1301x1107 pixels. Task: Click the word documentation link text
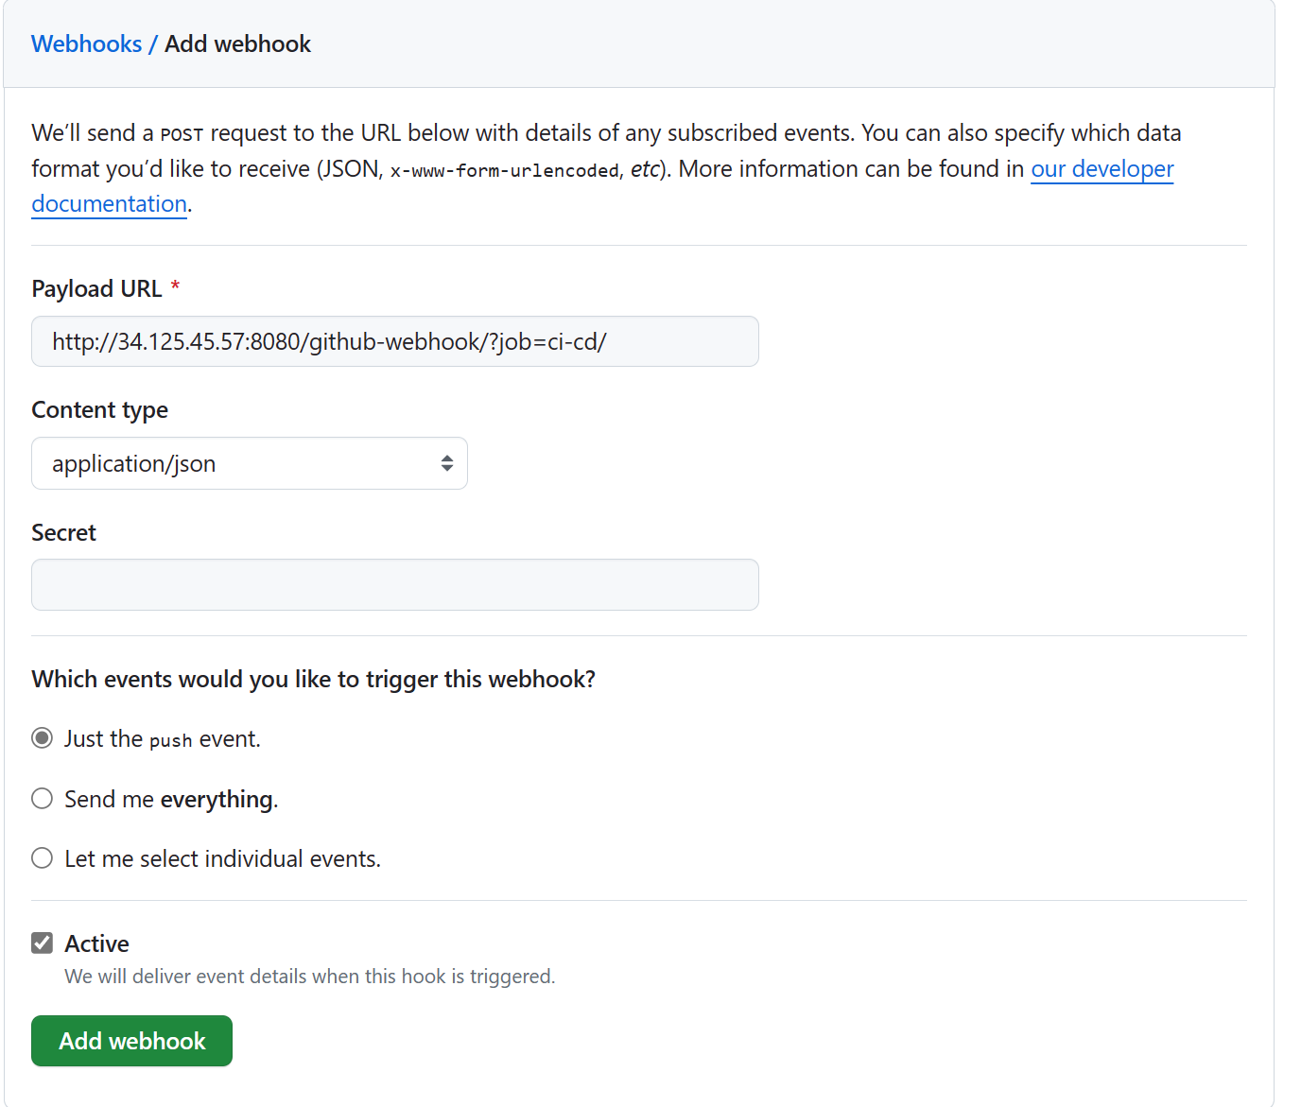click(110, 204)
